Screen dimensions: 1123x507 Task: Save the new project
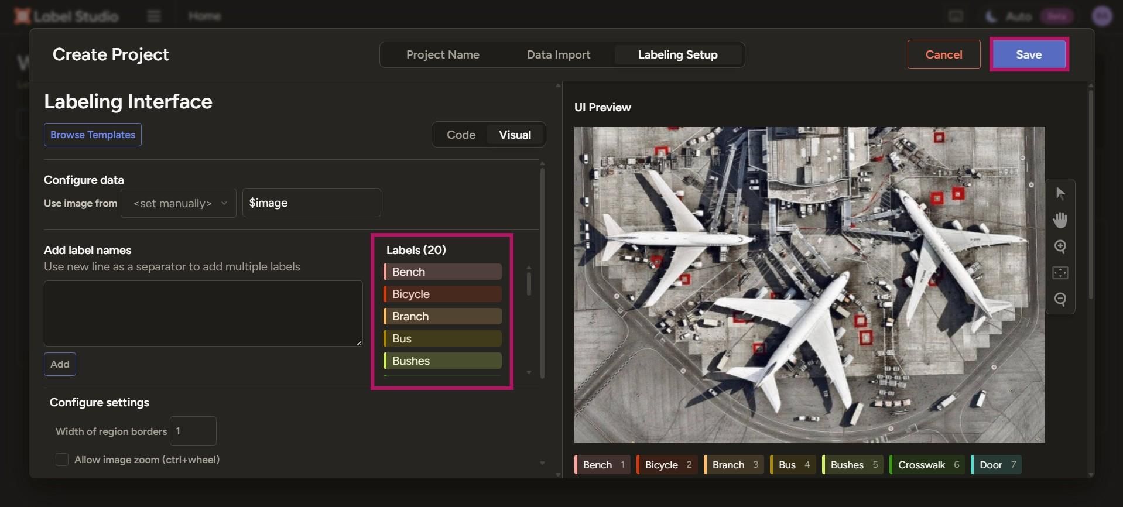tap(1029, 54)
